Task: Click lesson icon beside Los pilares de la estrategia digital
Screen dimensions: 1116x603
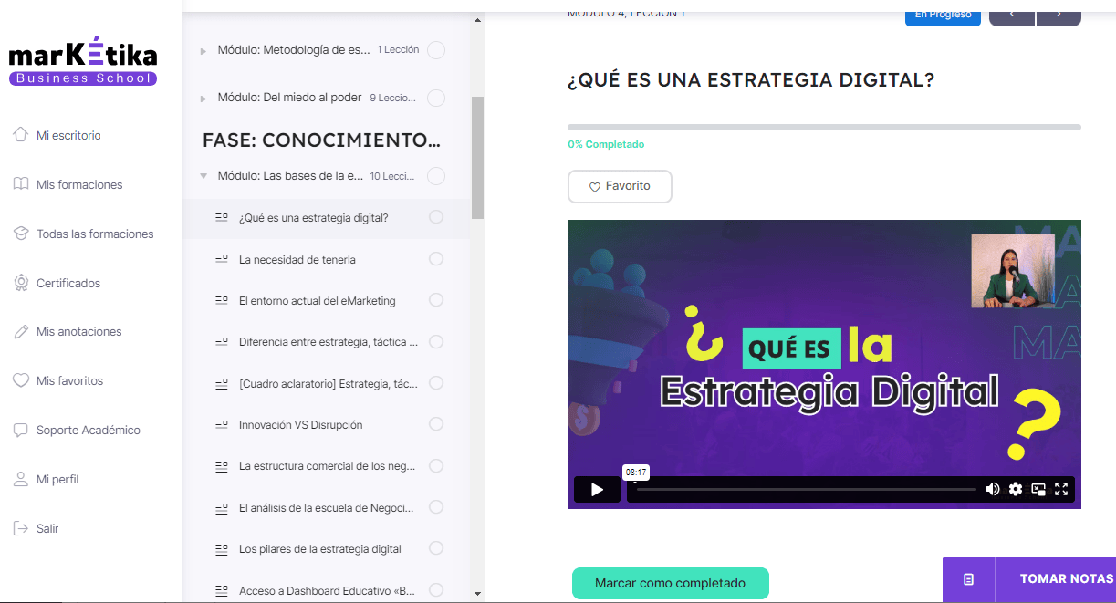Action: 221,549
